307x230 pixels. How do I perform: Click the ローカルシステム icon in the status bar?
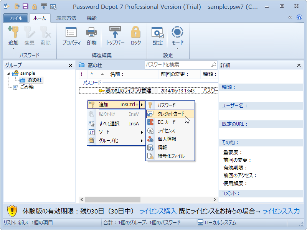click(x=200, y=222)
